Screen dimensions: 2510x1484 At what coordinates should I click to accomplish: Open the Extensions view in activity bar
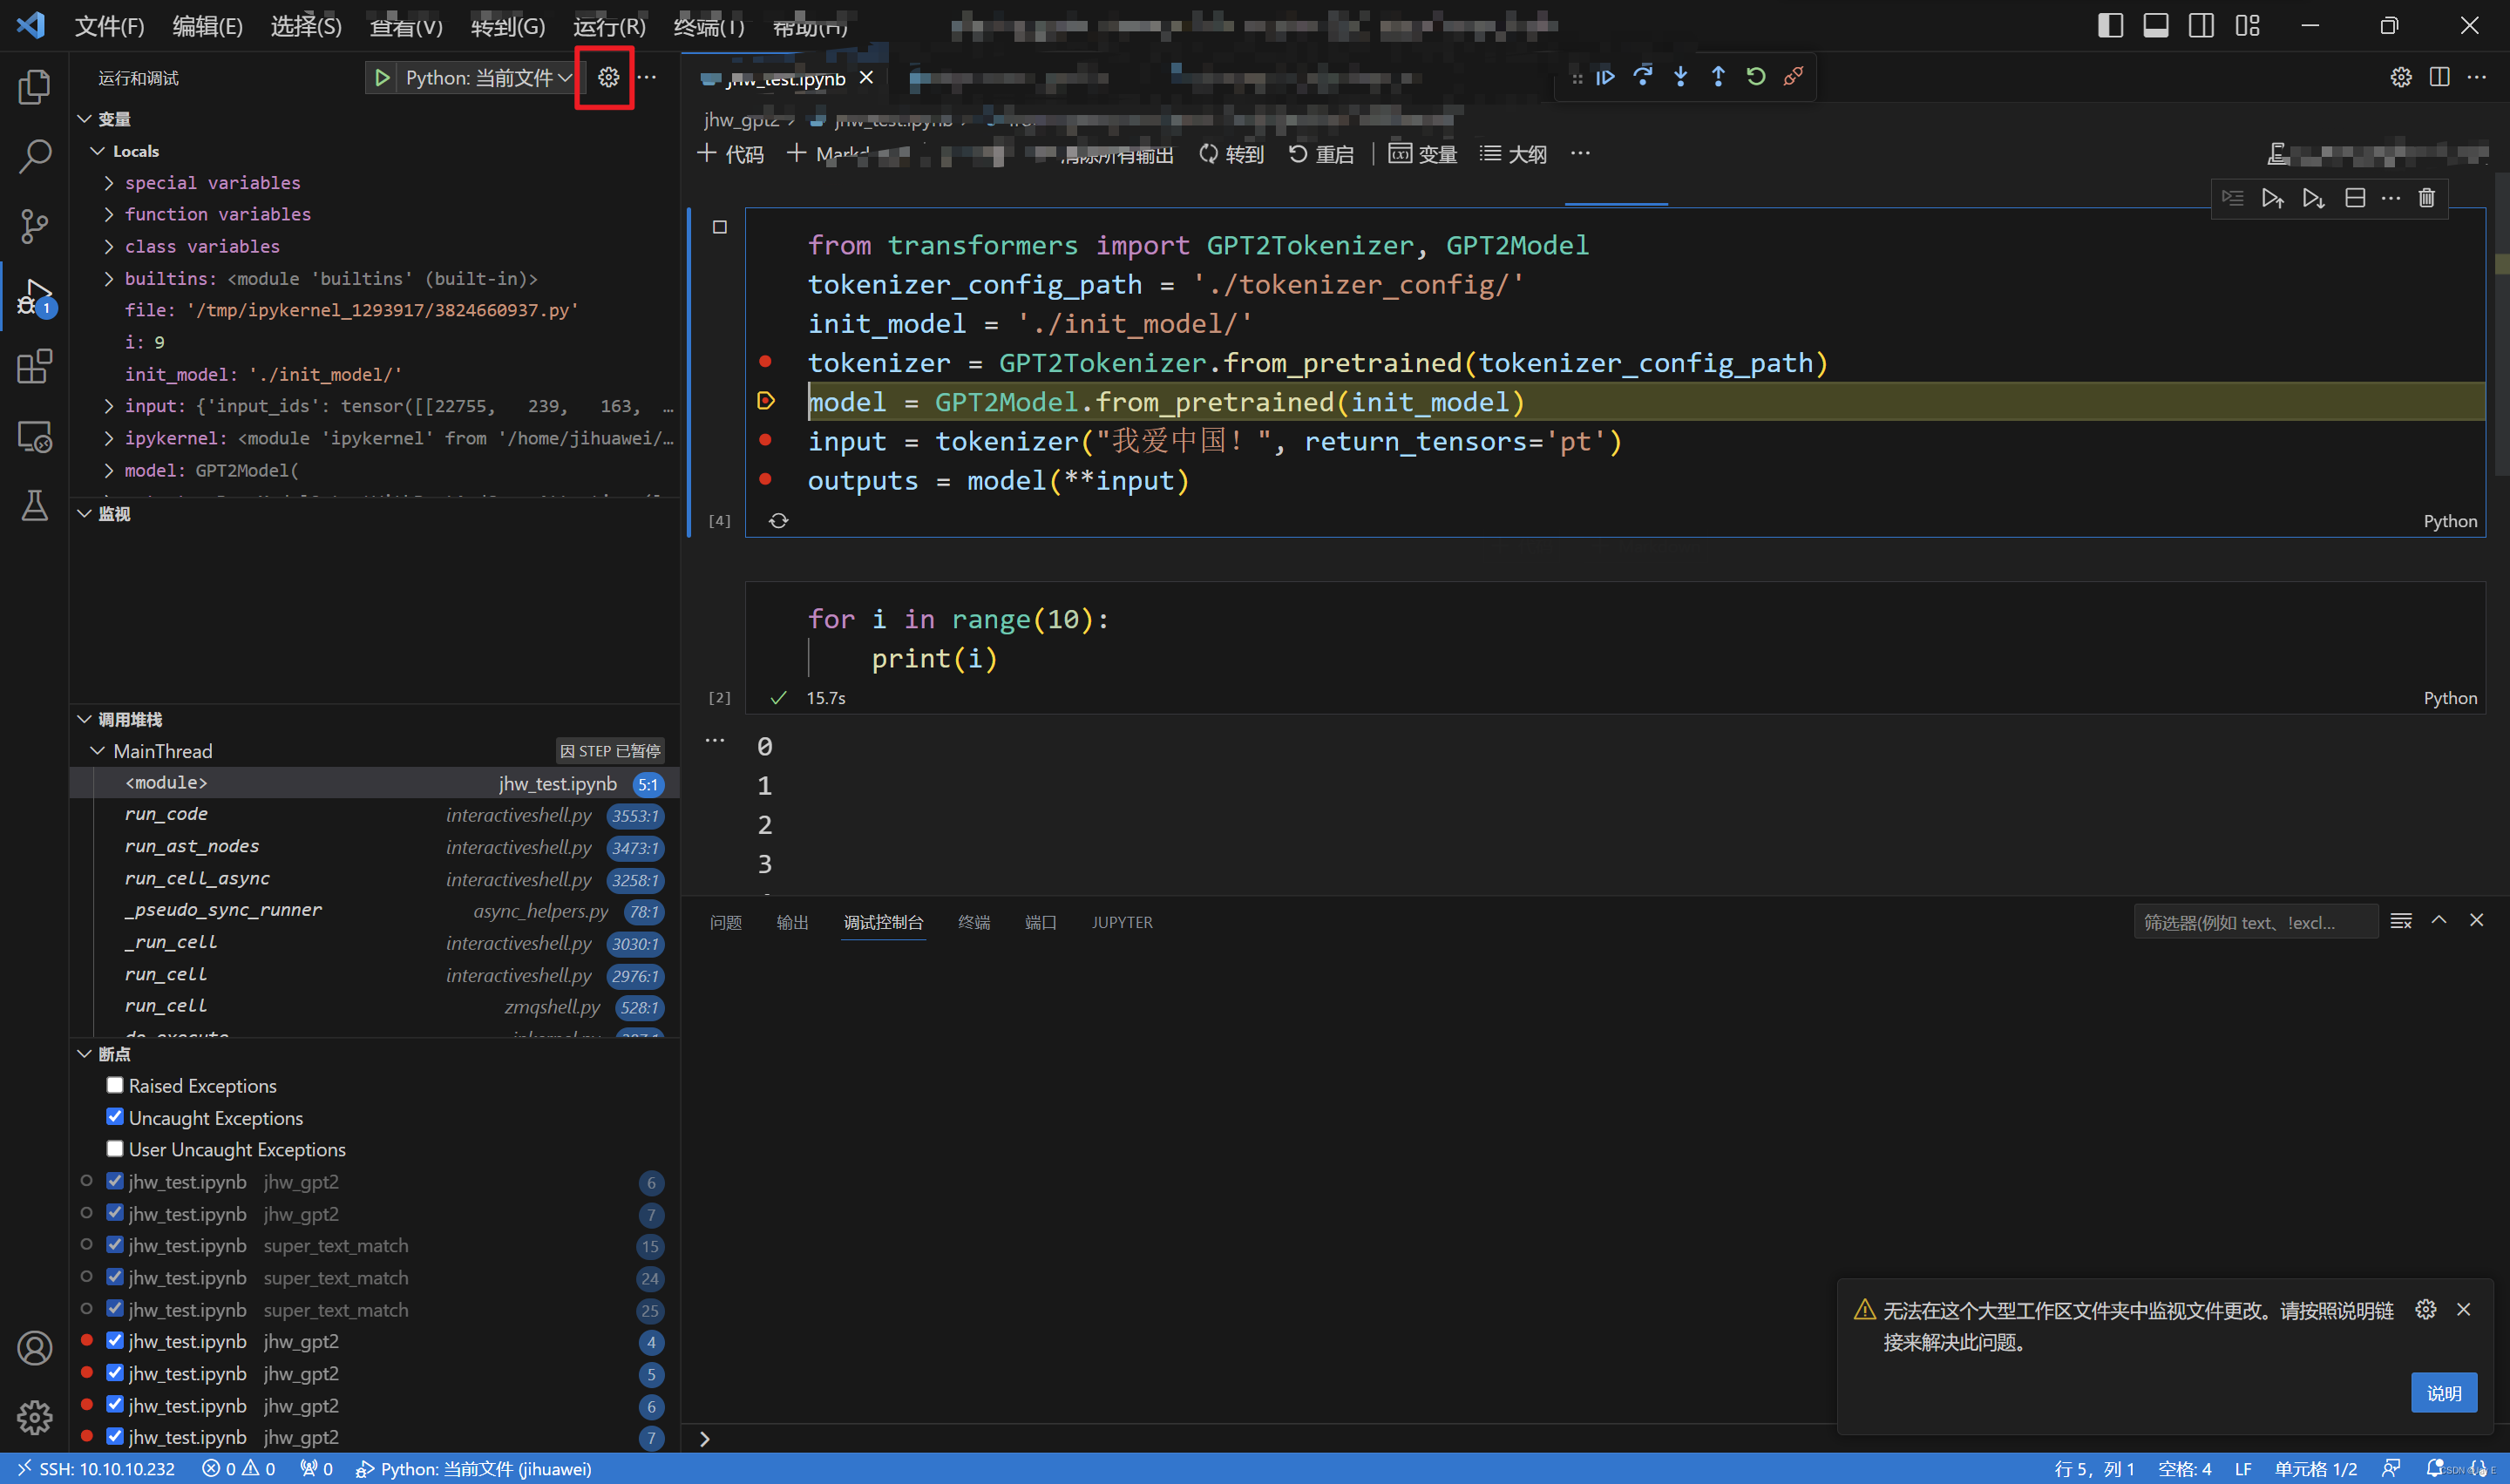[x=34, y=366]
